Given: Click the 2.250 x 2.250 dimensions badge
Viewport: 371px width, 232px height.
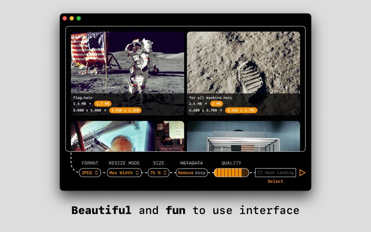Looking at the screenshot, I should (x=125, y=110).
